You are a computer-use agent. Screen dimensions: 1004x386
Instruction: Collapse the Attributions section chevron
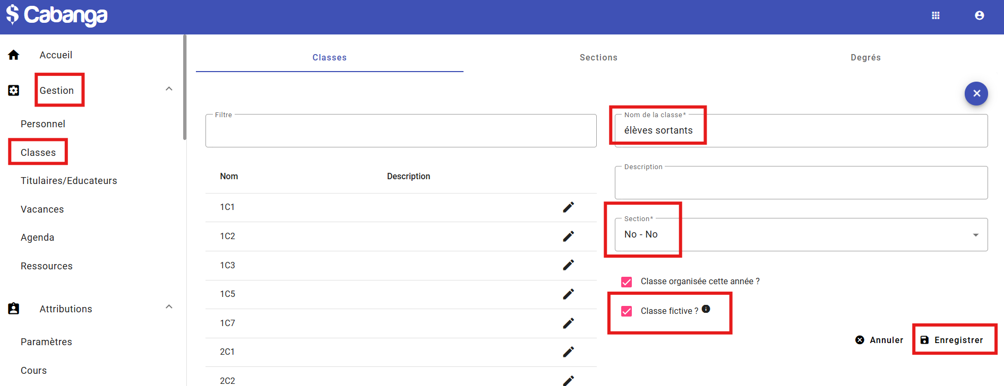[169, 307]
